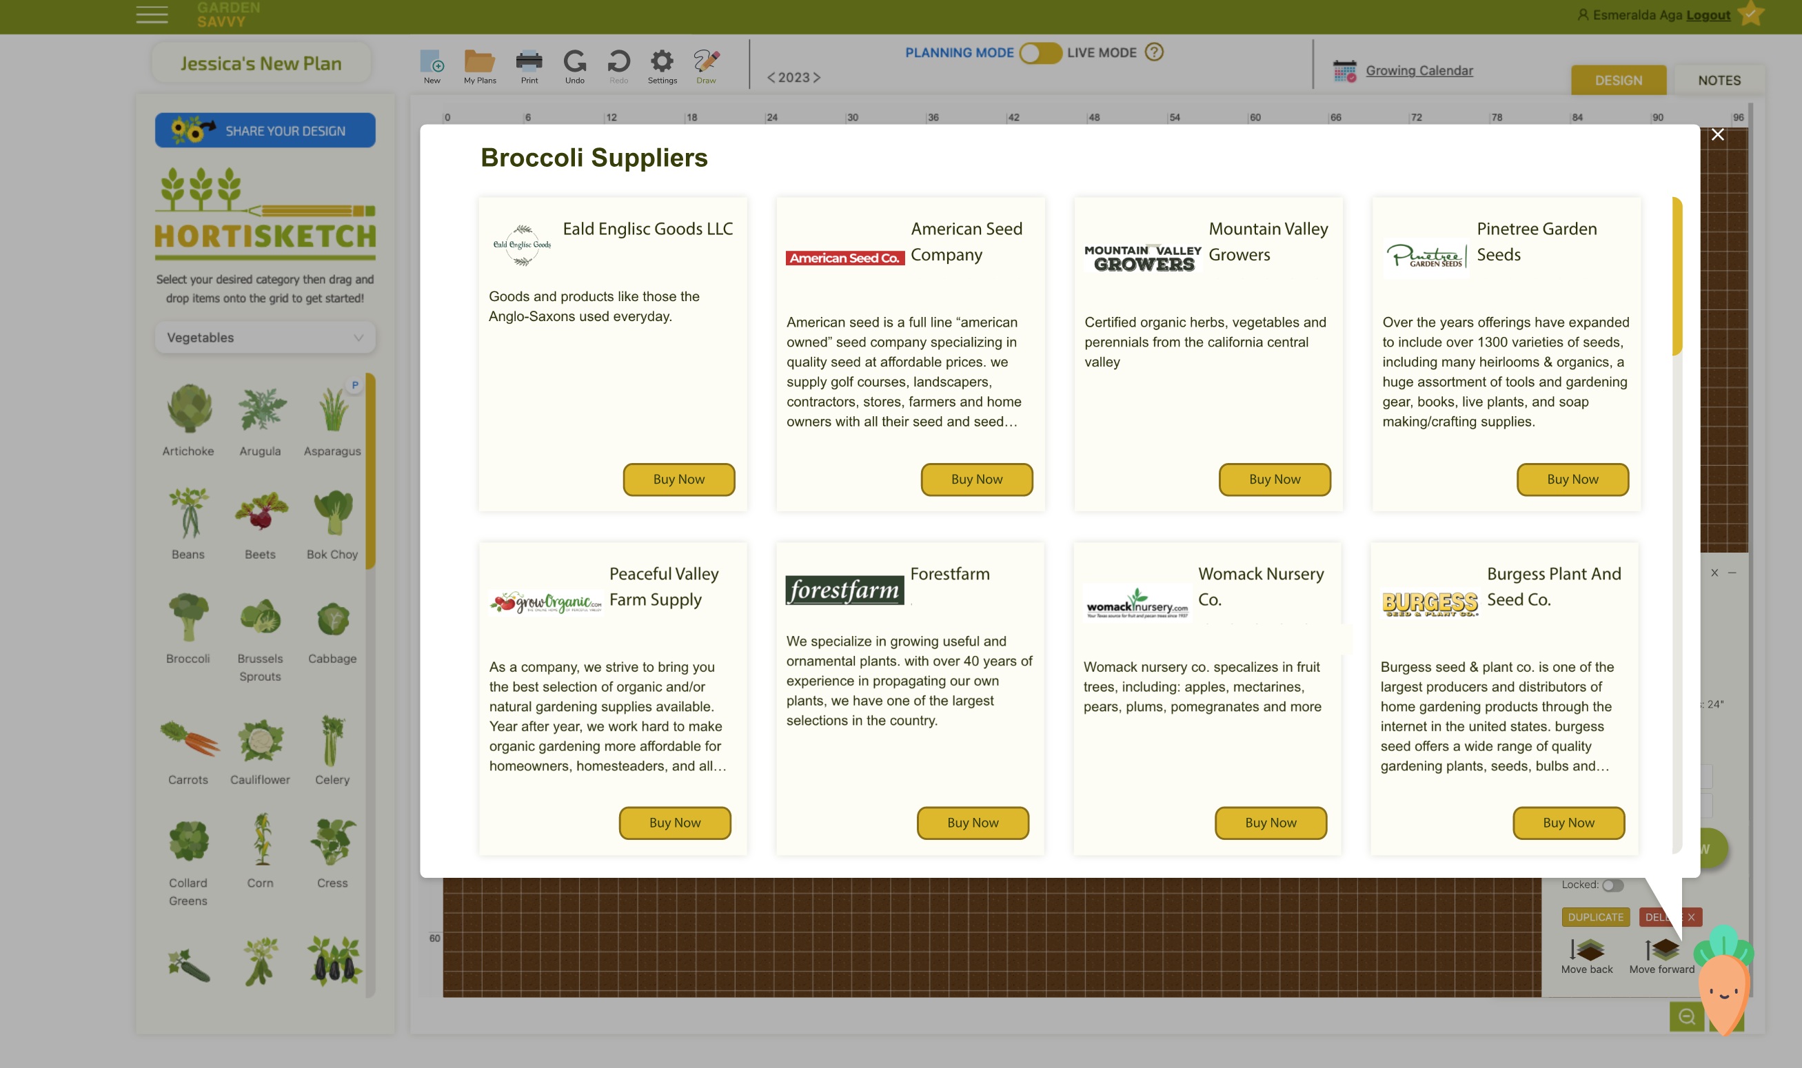Click Buy Now for Womack Nursery Co.
This screenshot has height=1068, width=1802.
(x=1270, y=823)
